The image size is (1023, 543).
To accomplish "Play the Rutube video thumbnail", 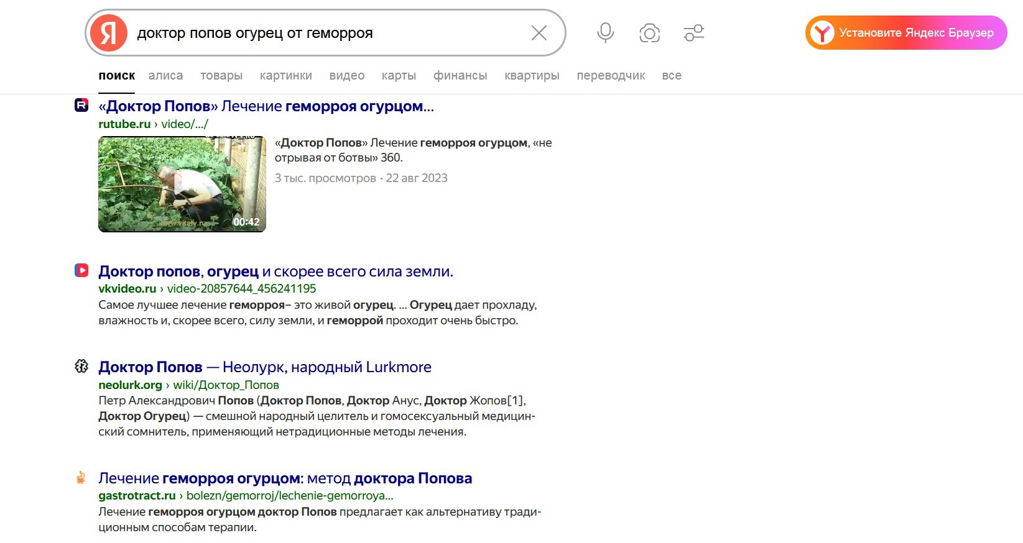I will click(182, 184).
